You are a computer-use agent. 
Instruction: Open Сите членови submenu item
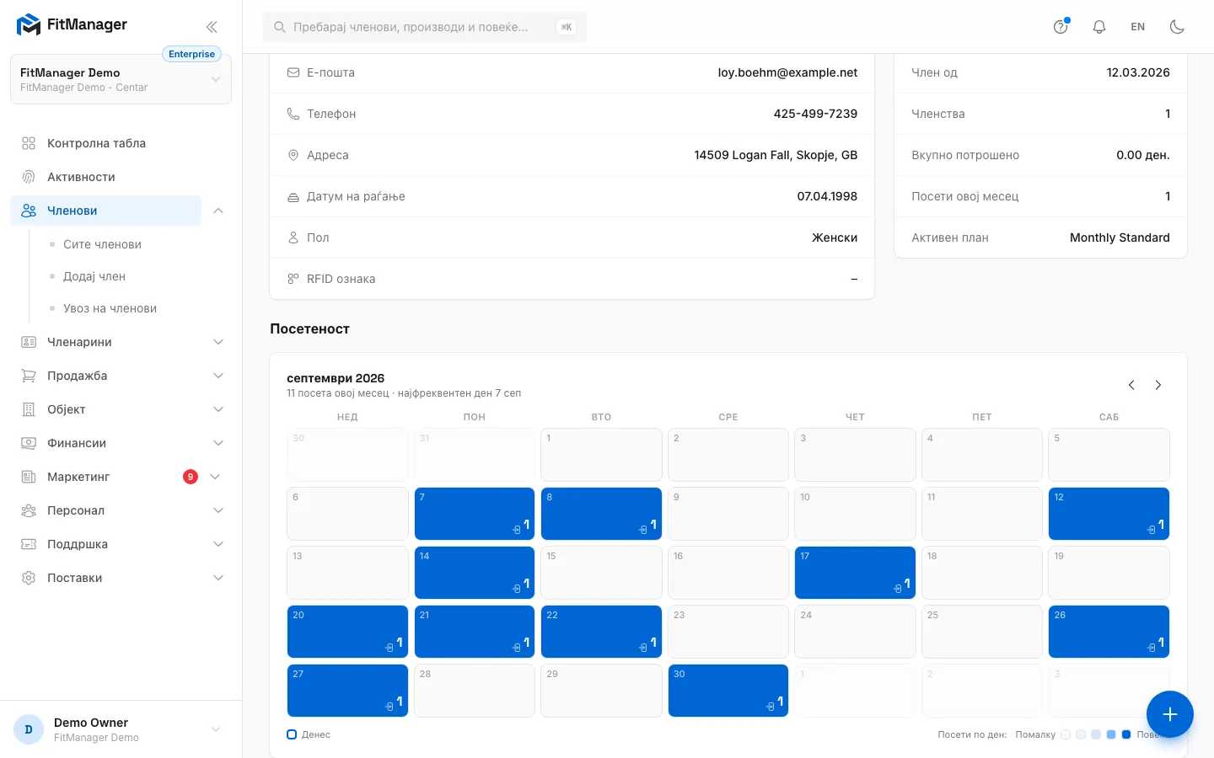pyautogui.click(x=102, y=244)
